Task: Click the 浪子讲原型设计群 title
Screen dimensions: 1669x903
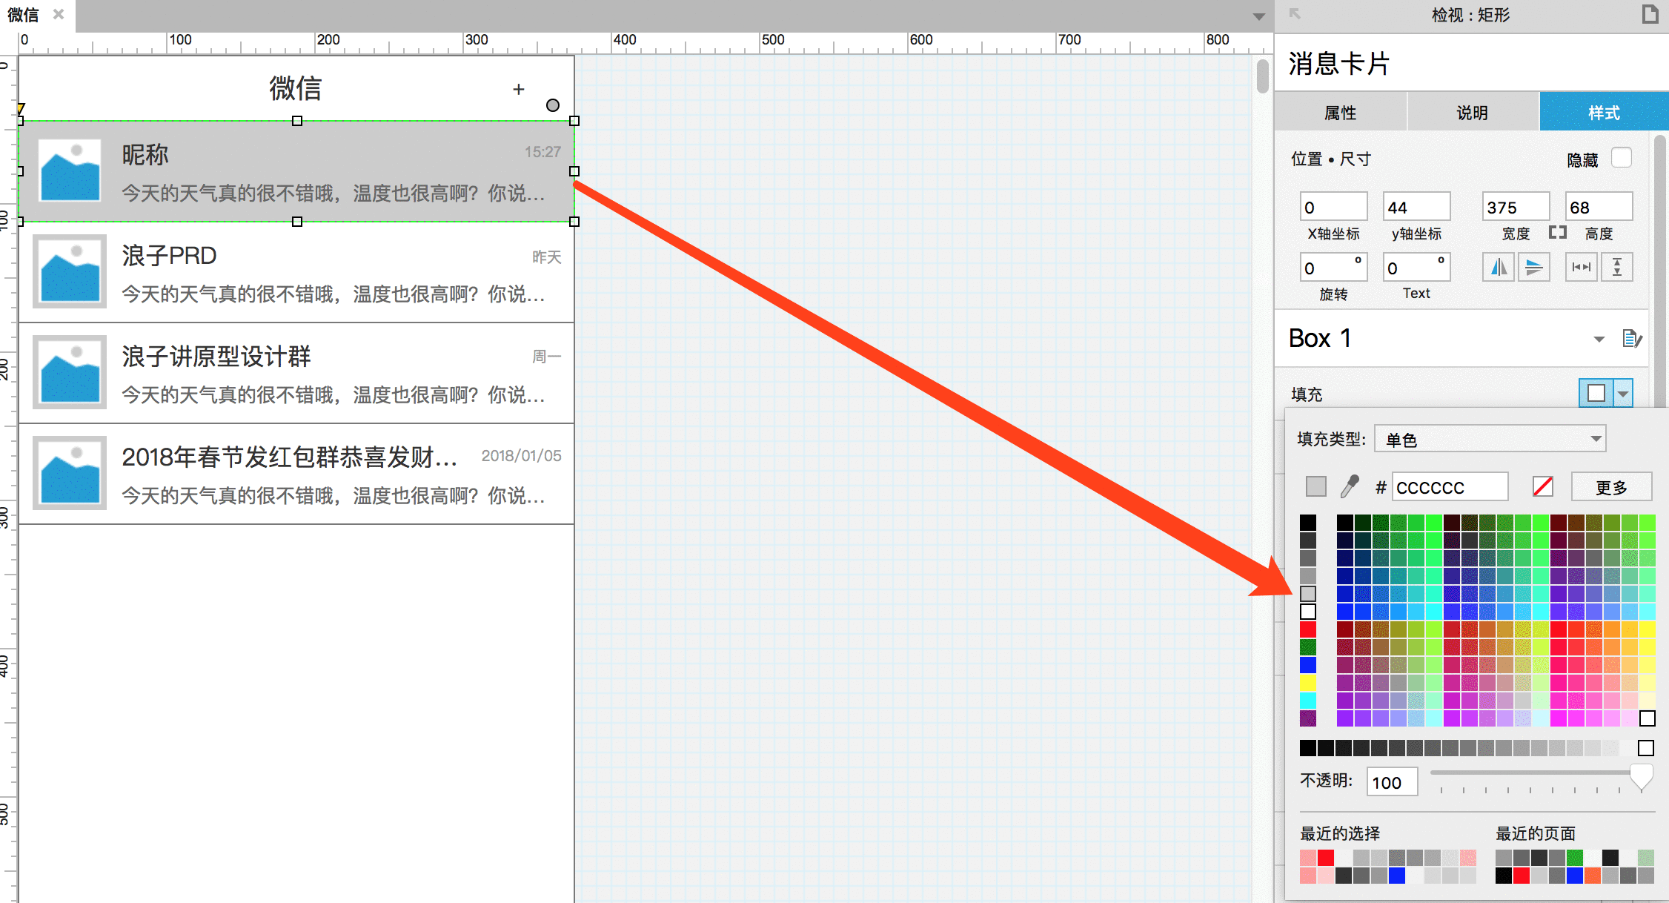Action: pyautogui.click(x=216, y=357)
